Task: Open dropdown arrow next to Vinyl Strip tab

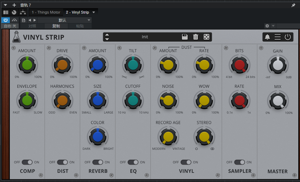Action: (x=94, y=13)
